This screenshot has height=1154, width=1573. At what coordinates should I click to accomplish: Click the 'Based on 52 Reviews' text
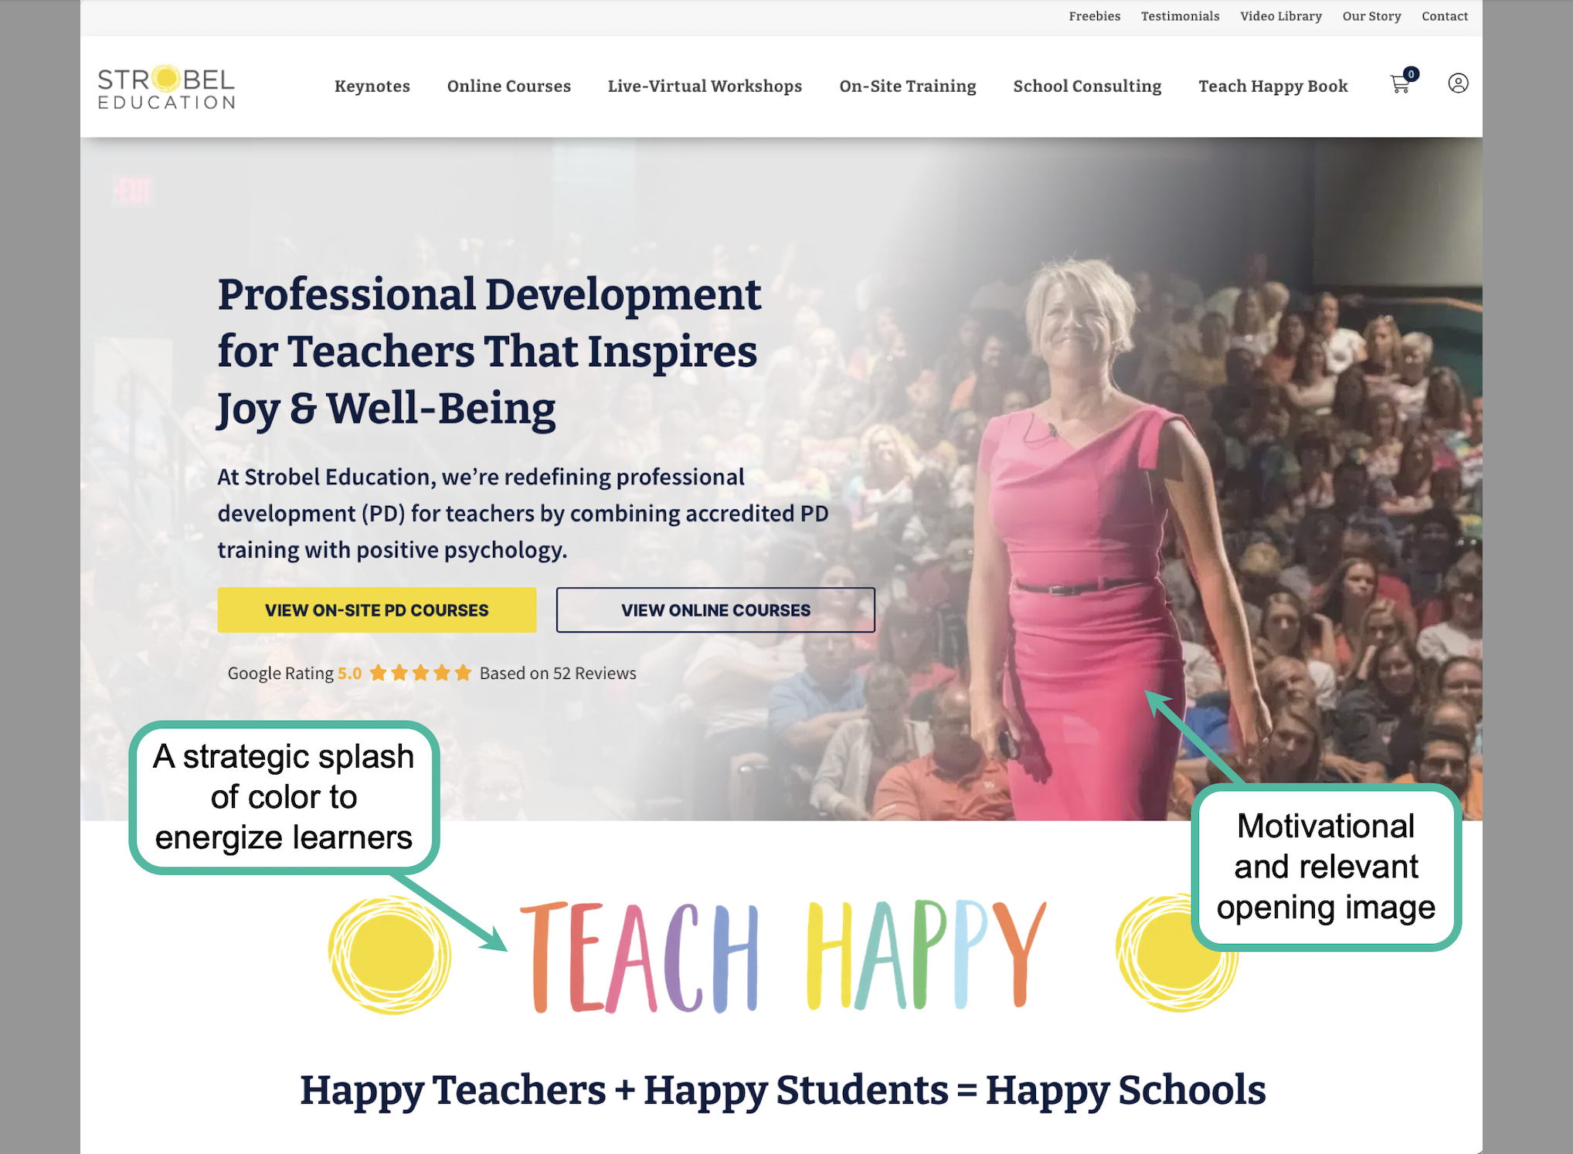click(x=558, y=673)
